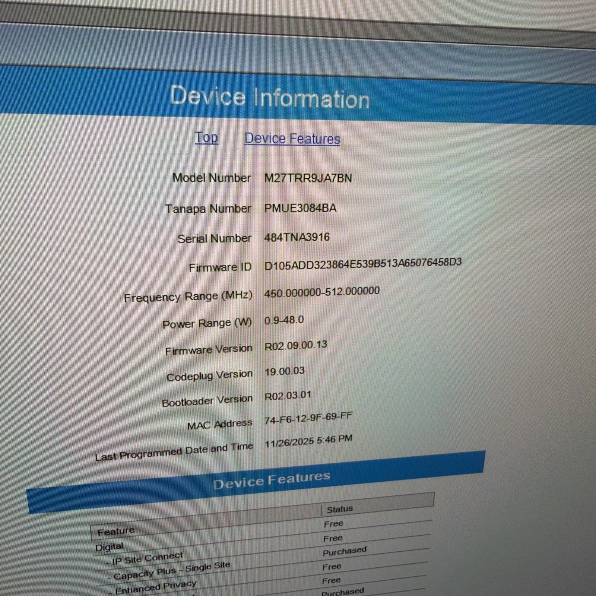Click the Free status for Digital
Viewport: 596px width, 596px height.
(x=333, y=524)
